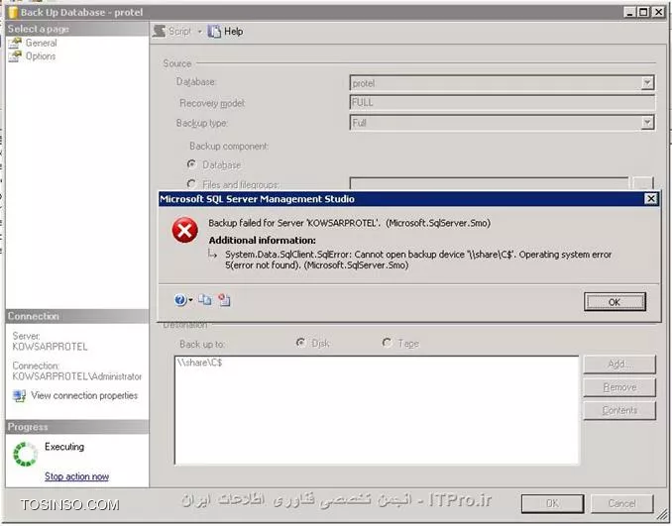Close the SQL Server Management Studio error dialog
Viewport: 672px width, 526px height.
click(651, 199)
